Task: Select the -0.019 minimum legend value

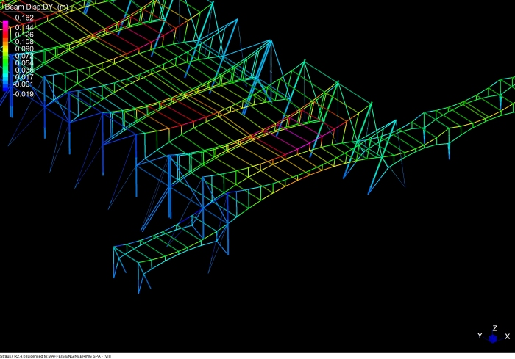Action: pos(23,94)
